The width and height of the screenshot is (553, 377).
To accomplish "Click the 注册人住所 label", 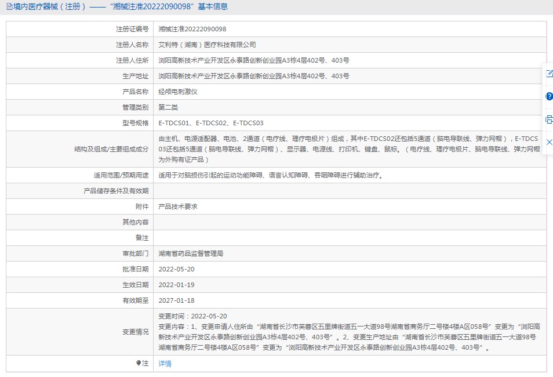I will pos(132,60).
